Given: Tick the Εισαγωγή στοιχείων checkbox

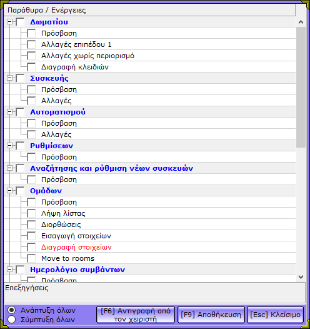Looking at the screenshot, I should tap(31, 236).
